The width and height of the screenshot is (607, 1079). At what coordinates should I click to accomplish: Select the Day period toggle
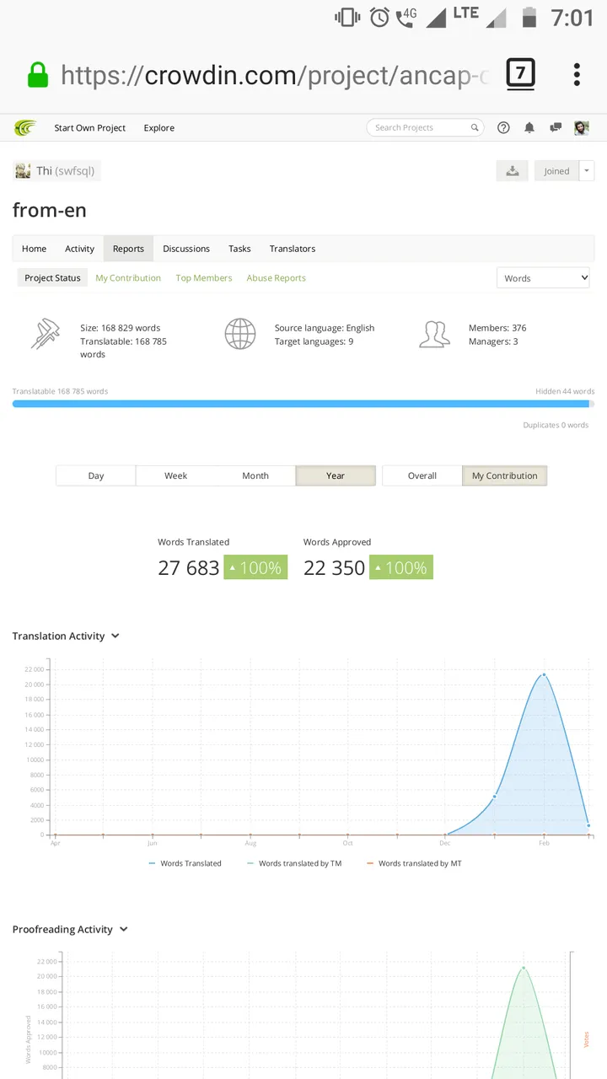pos(96,475)
